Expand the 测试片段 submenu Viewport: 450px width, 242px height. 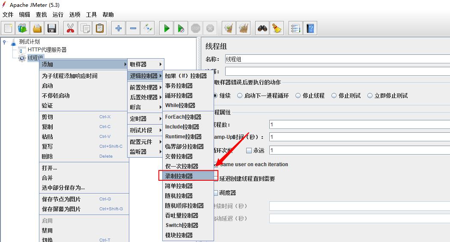point(146,130)
